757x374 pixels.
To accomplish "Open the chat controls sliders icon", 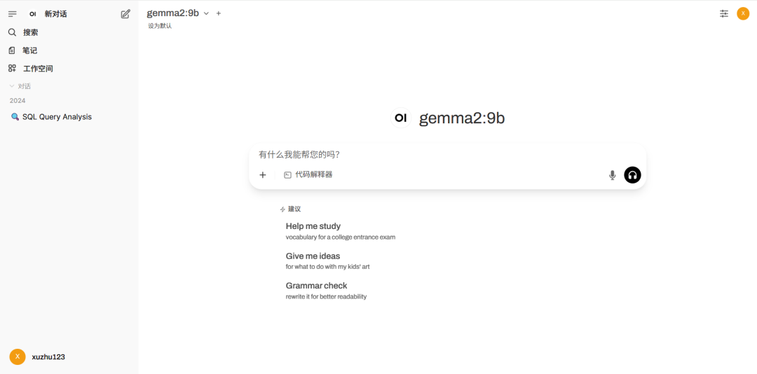I will [724, 13].
